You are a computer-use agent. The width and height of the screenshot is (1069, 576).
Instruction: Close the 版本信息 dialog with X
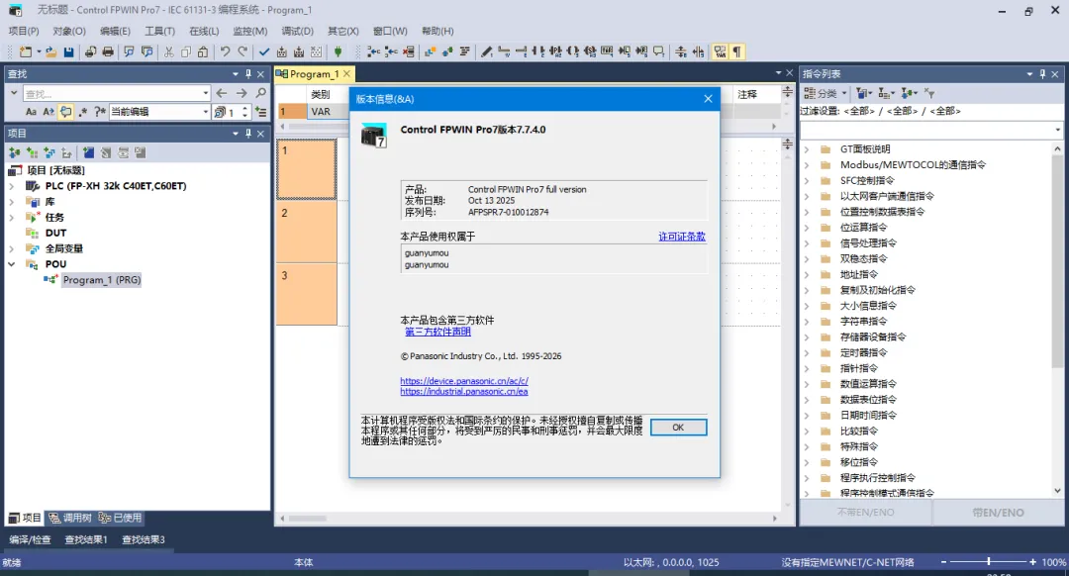pos(709,99)
